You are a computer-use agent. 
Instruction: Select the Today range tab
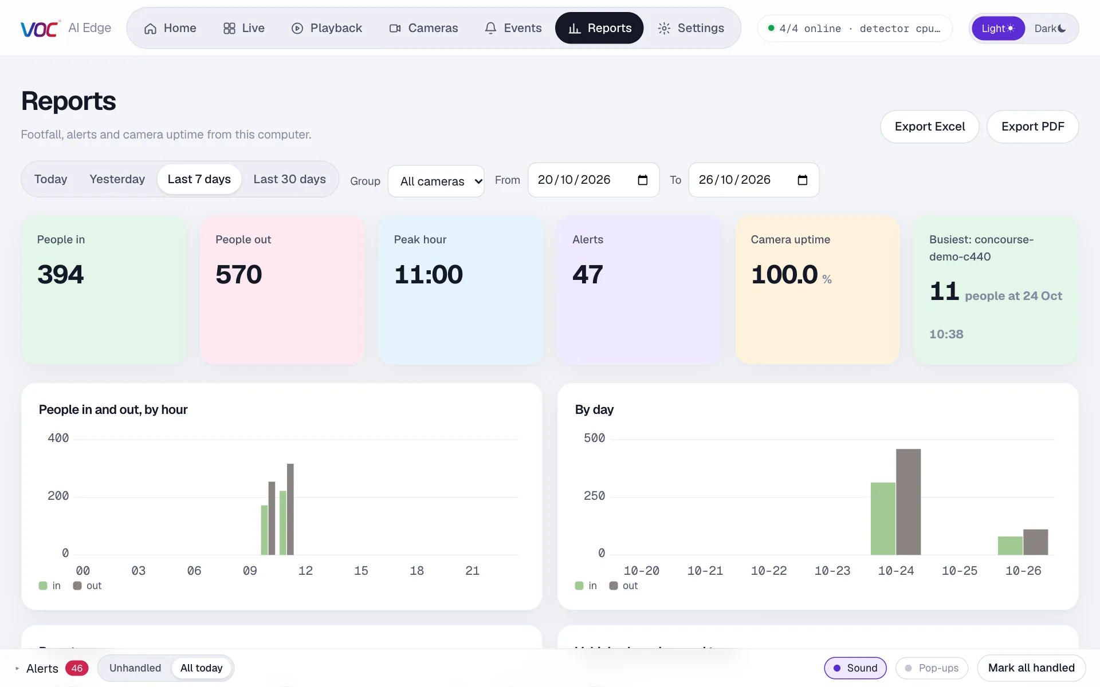[50, 179]
